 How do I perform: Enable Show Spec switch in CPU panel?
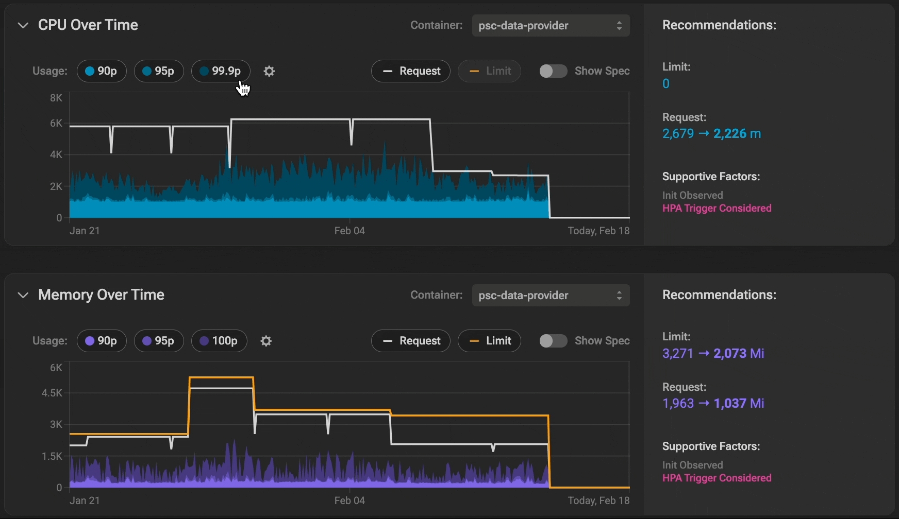click(x=553, y=71)
